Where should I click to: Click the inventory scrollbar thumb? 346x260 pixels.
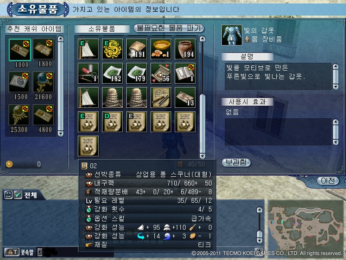pyautogui.click(x=202, y=123)
